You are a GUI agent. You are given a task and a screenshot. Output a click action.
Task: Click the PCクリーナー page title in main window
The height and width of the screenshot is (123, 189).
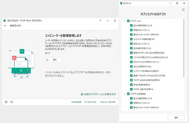click(x=16, y=26)
